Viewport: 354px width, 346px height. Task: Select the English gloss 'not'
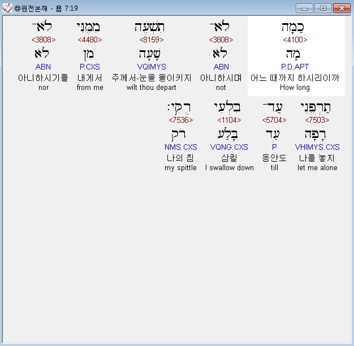(x=221, y=87)
